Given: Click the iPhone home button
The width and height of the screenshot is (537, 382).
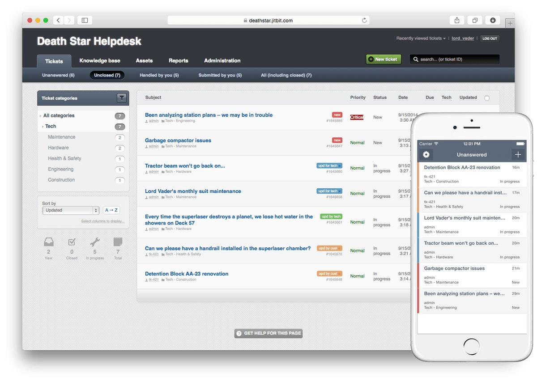Looking at the screenshot, I should click(x=472, y=346).
